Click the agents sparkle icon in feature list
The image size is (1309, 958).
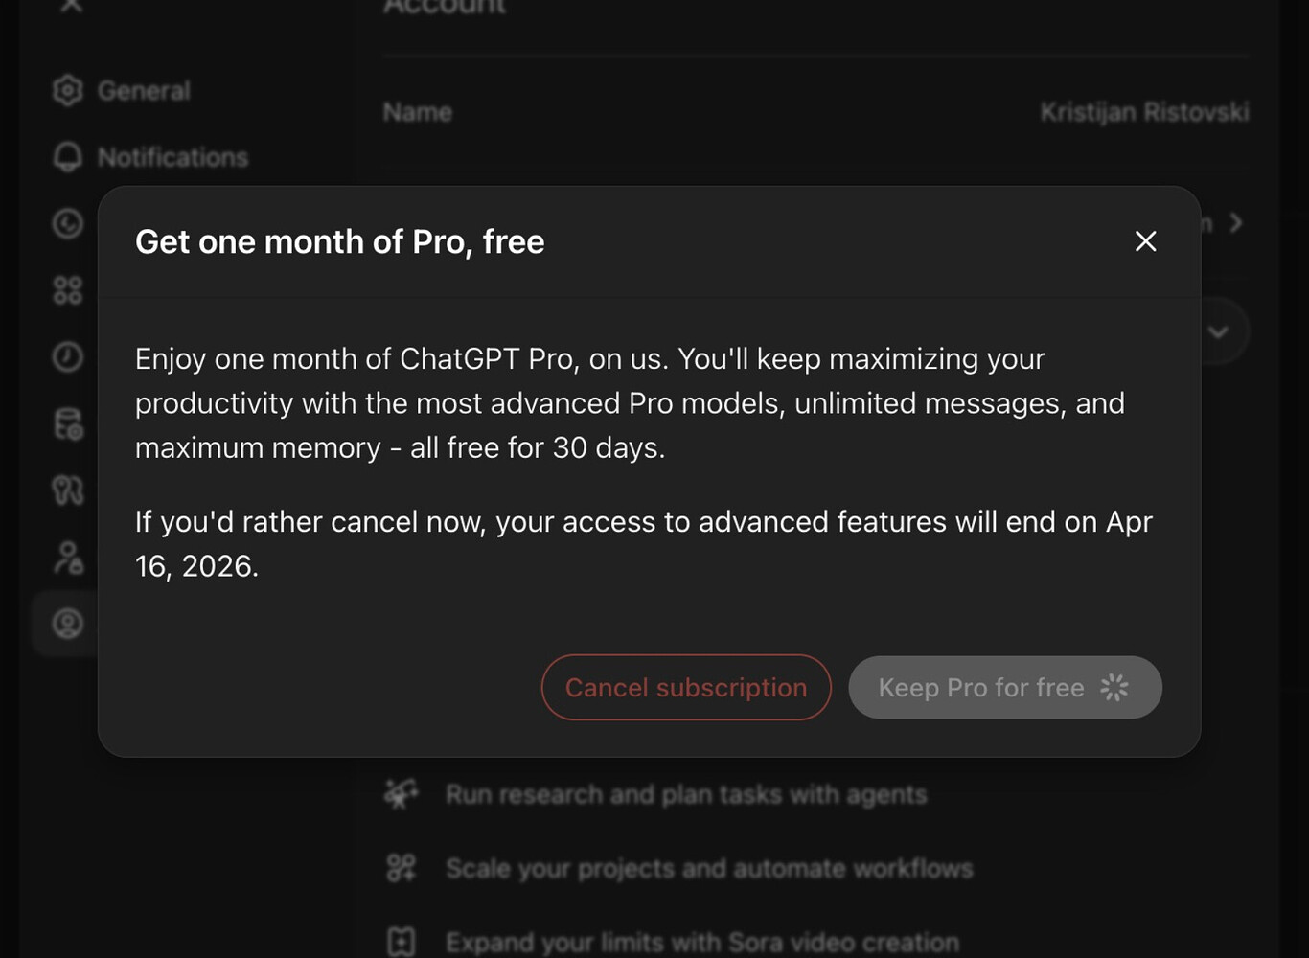click(402, 794)
